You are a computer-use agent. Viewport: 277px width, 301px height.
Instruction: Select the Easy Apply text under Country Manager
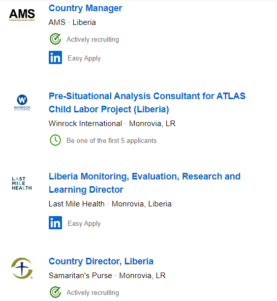click(84, 58)
